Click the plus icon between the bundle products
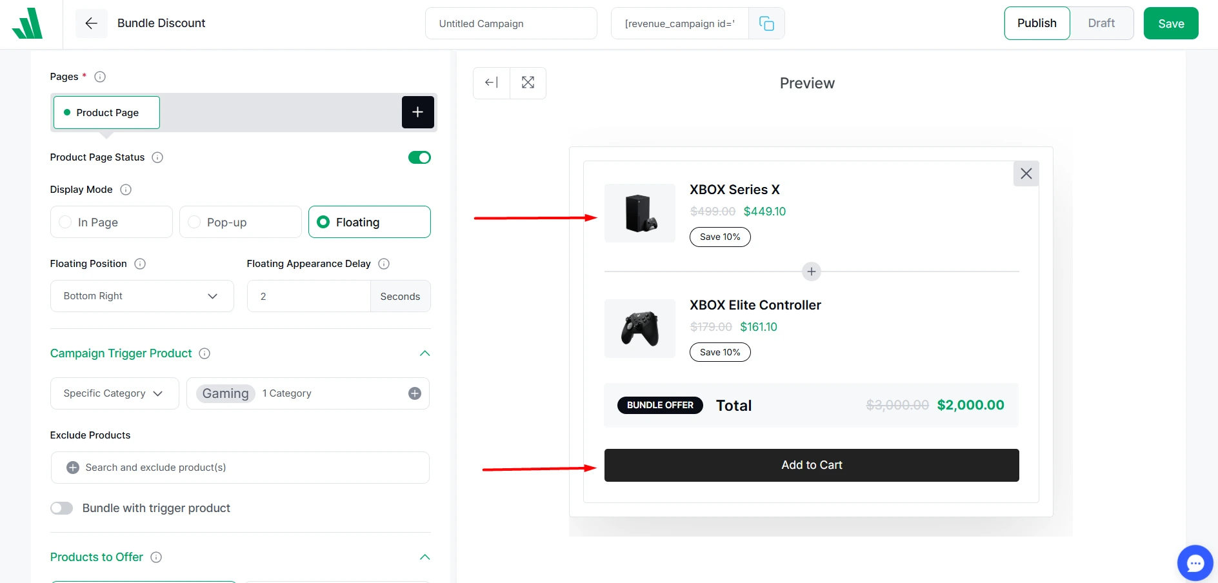Viewport: 1218px width, 583px height. [812, 272]
